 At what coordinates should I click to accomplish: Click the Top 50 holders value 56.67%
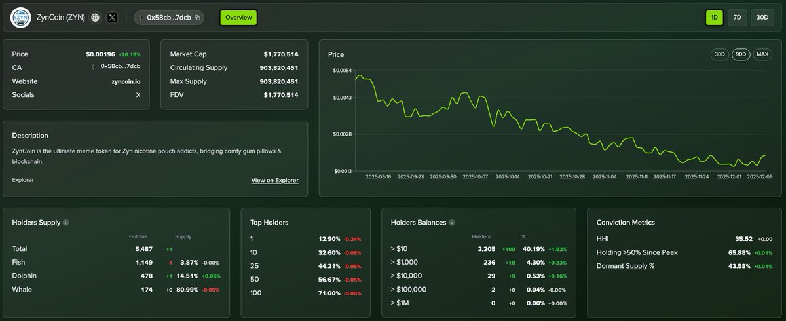[329, 279]
